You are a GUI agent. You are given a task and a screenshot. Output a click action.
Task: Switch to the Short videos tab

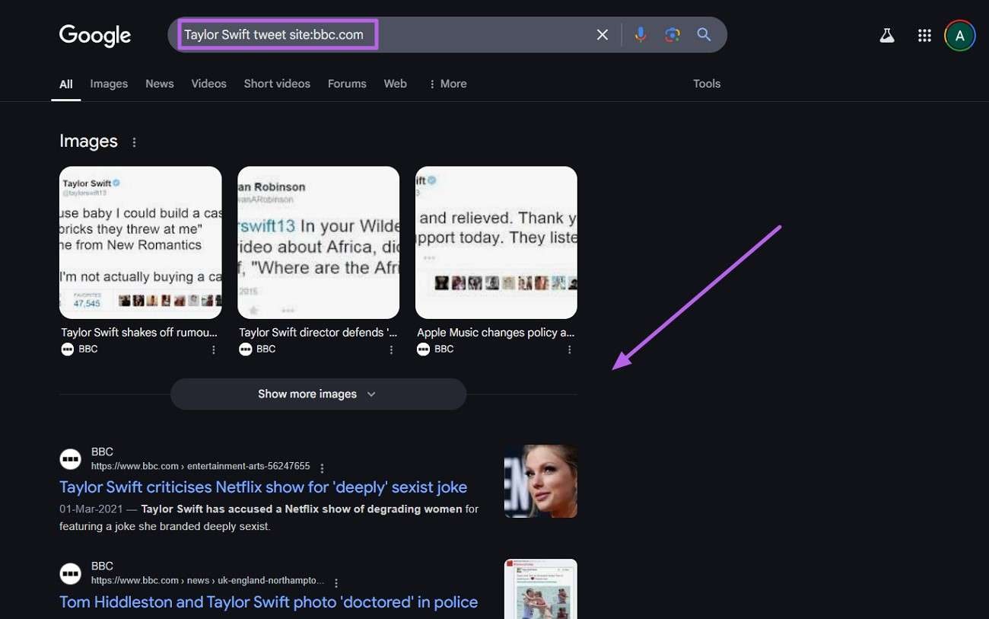277,84
